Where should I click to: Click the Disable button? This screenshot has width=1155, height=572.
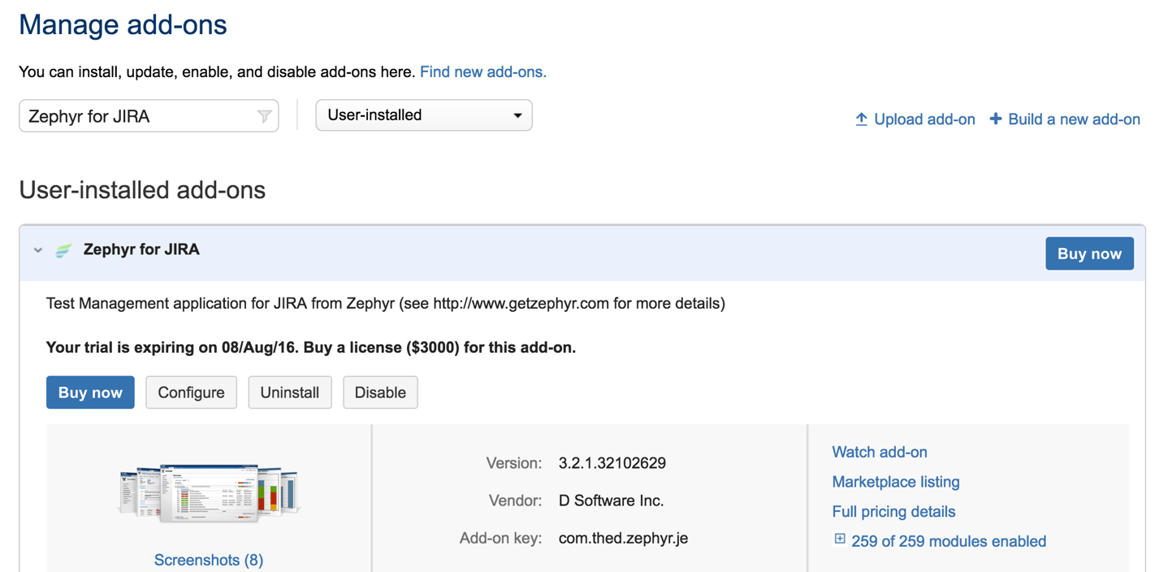click(380, 392)
